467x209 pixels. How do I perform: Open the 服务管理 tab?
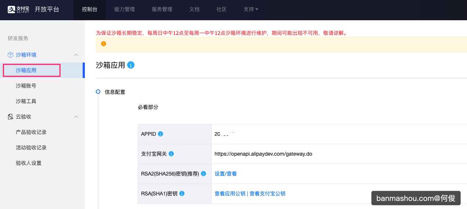[x=162, y=10]
